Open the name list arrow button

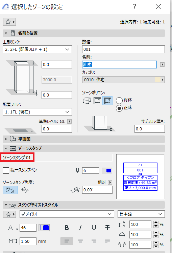coord(162,65)
